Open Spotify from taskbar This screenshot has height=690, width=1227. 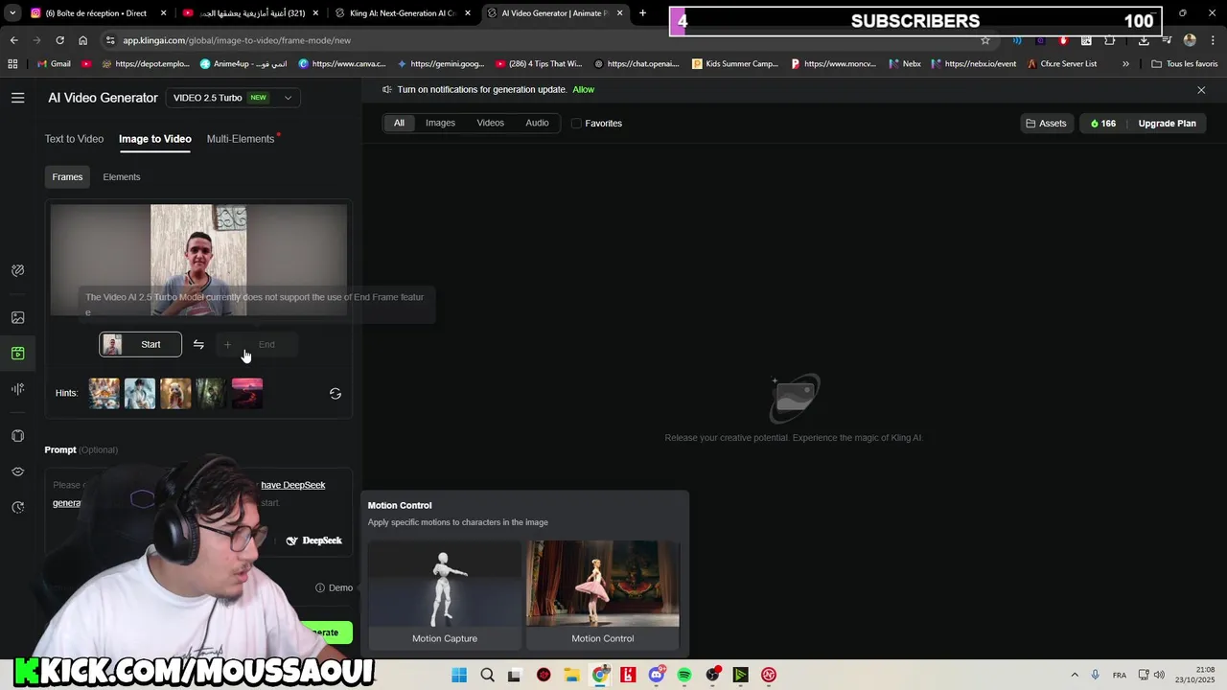684,675
